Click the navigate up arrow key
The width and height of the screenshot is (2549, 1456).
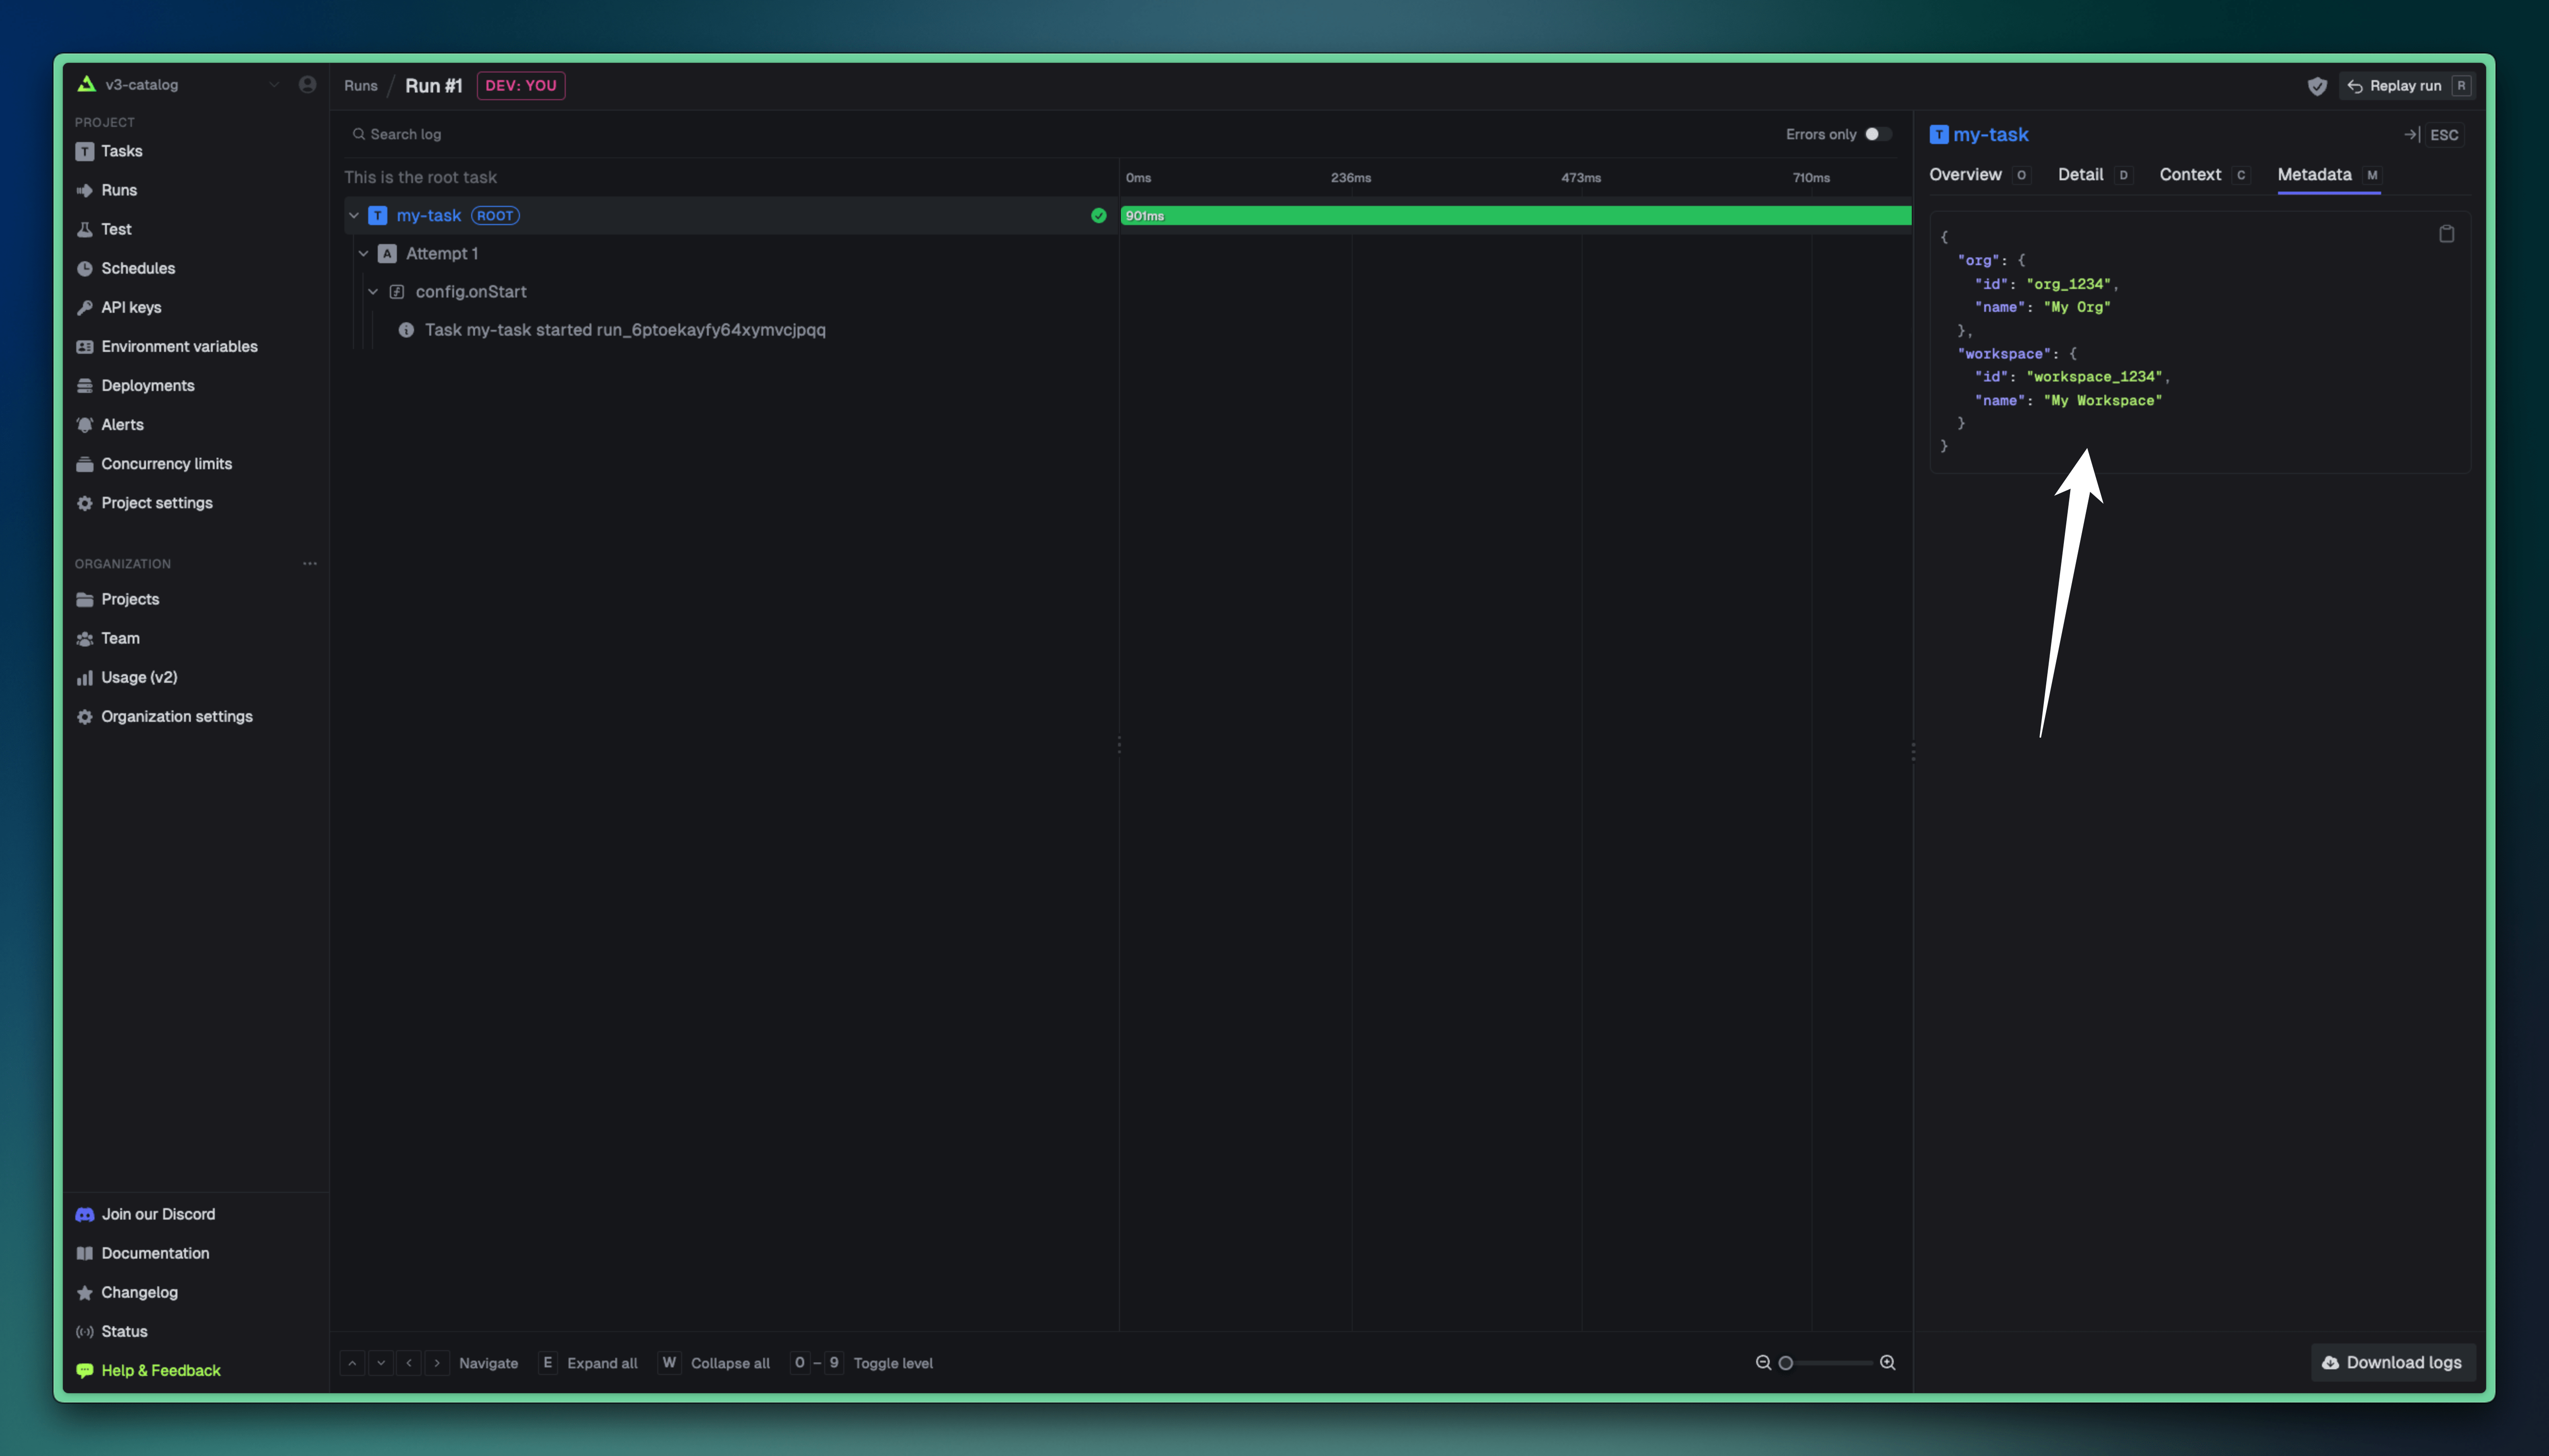tap(352, 1362)
